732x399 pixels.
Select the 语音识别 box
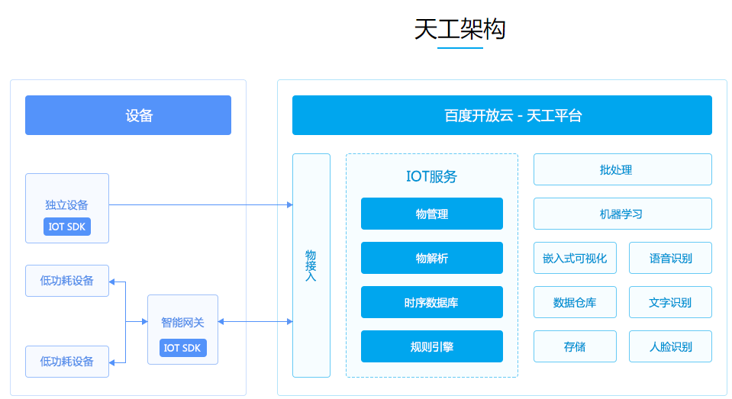670,258
